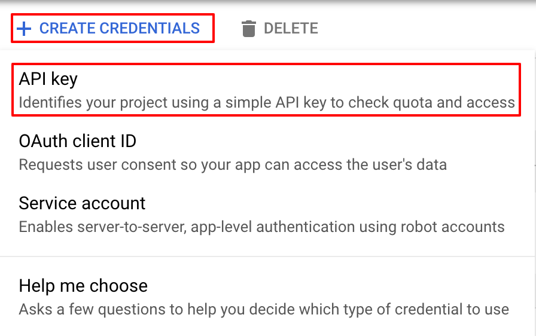Click 'Enables server-to-server' description line
Viewport: 536px width, 336px height.
[261, 227]
